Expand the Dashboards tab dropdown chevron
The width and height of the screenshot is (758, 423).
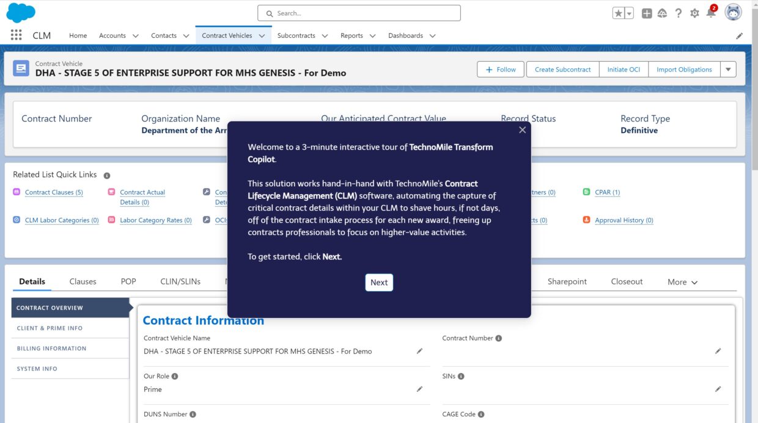432,36
